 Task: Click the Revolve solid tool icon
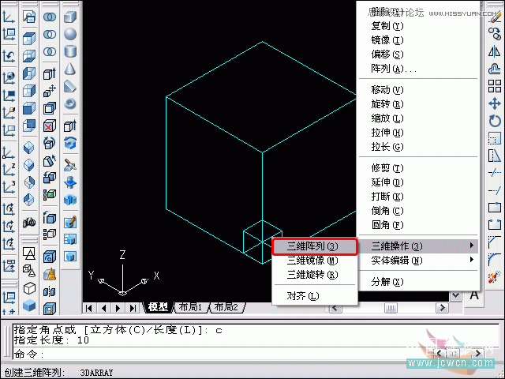tap(70, 142)
